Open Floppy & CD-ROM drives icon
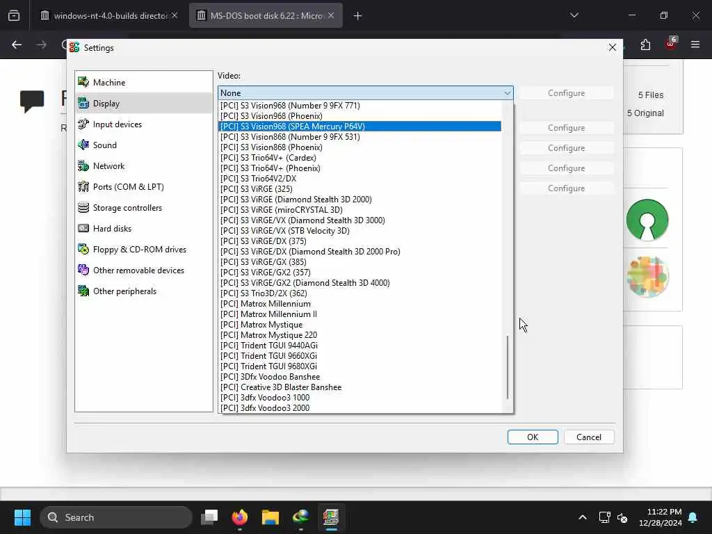The height and width of the screenshot is (534, 712). pos(83,250)
